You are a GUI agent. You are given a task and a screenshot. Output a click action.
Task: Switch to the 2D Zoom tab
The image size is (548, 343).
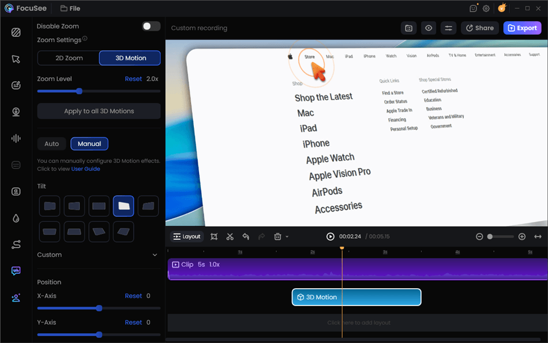(x=69, y=58)
